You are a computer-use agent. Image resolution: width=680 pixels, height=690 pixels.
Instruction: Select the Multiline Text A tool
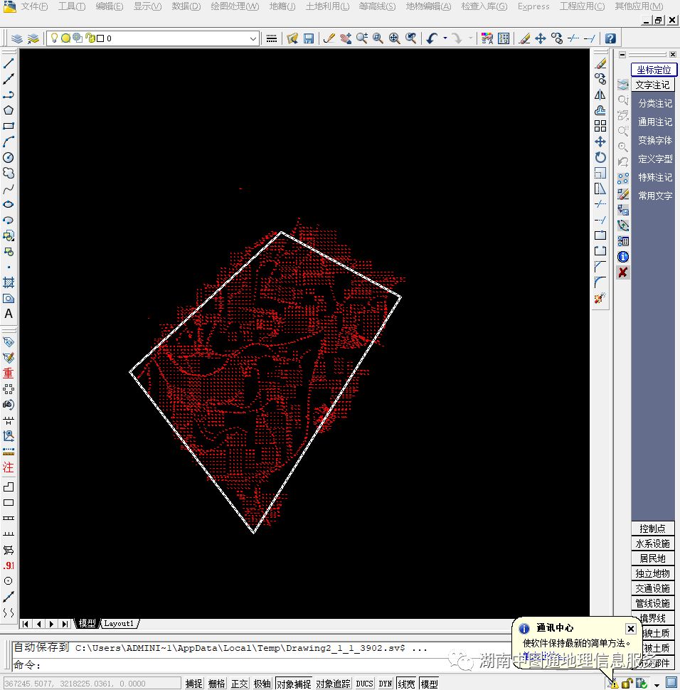click(9, 314)
